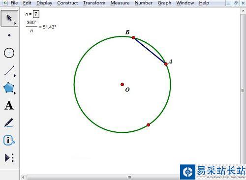
Task: Select the unlabeled red point on lower circle
Action: point(148,125)
